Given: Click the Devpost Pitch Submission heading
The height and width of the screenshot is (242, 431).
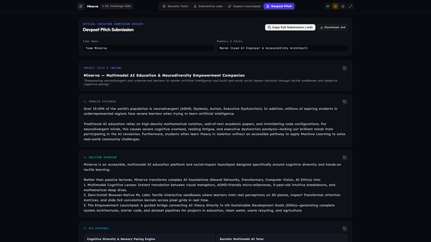Looking at the screenshot, I should [108, 30].
